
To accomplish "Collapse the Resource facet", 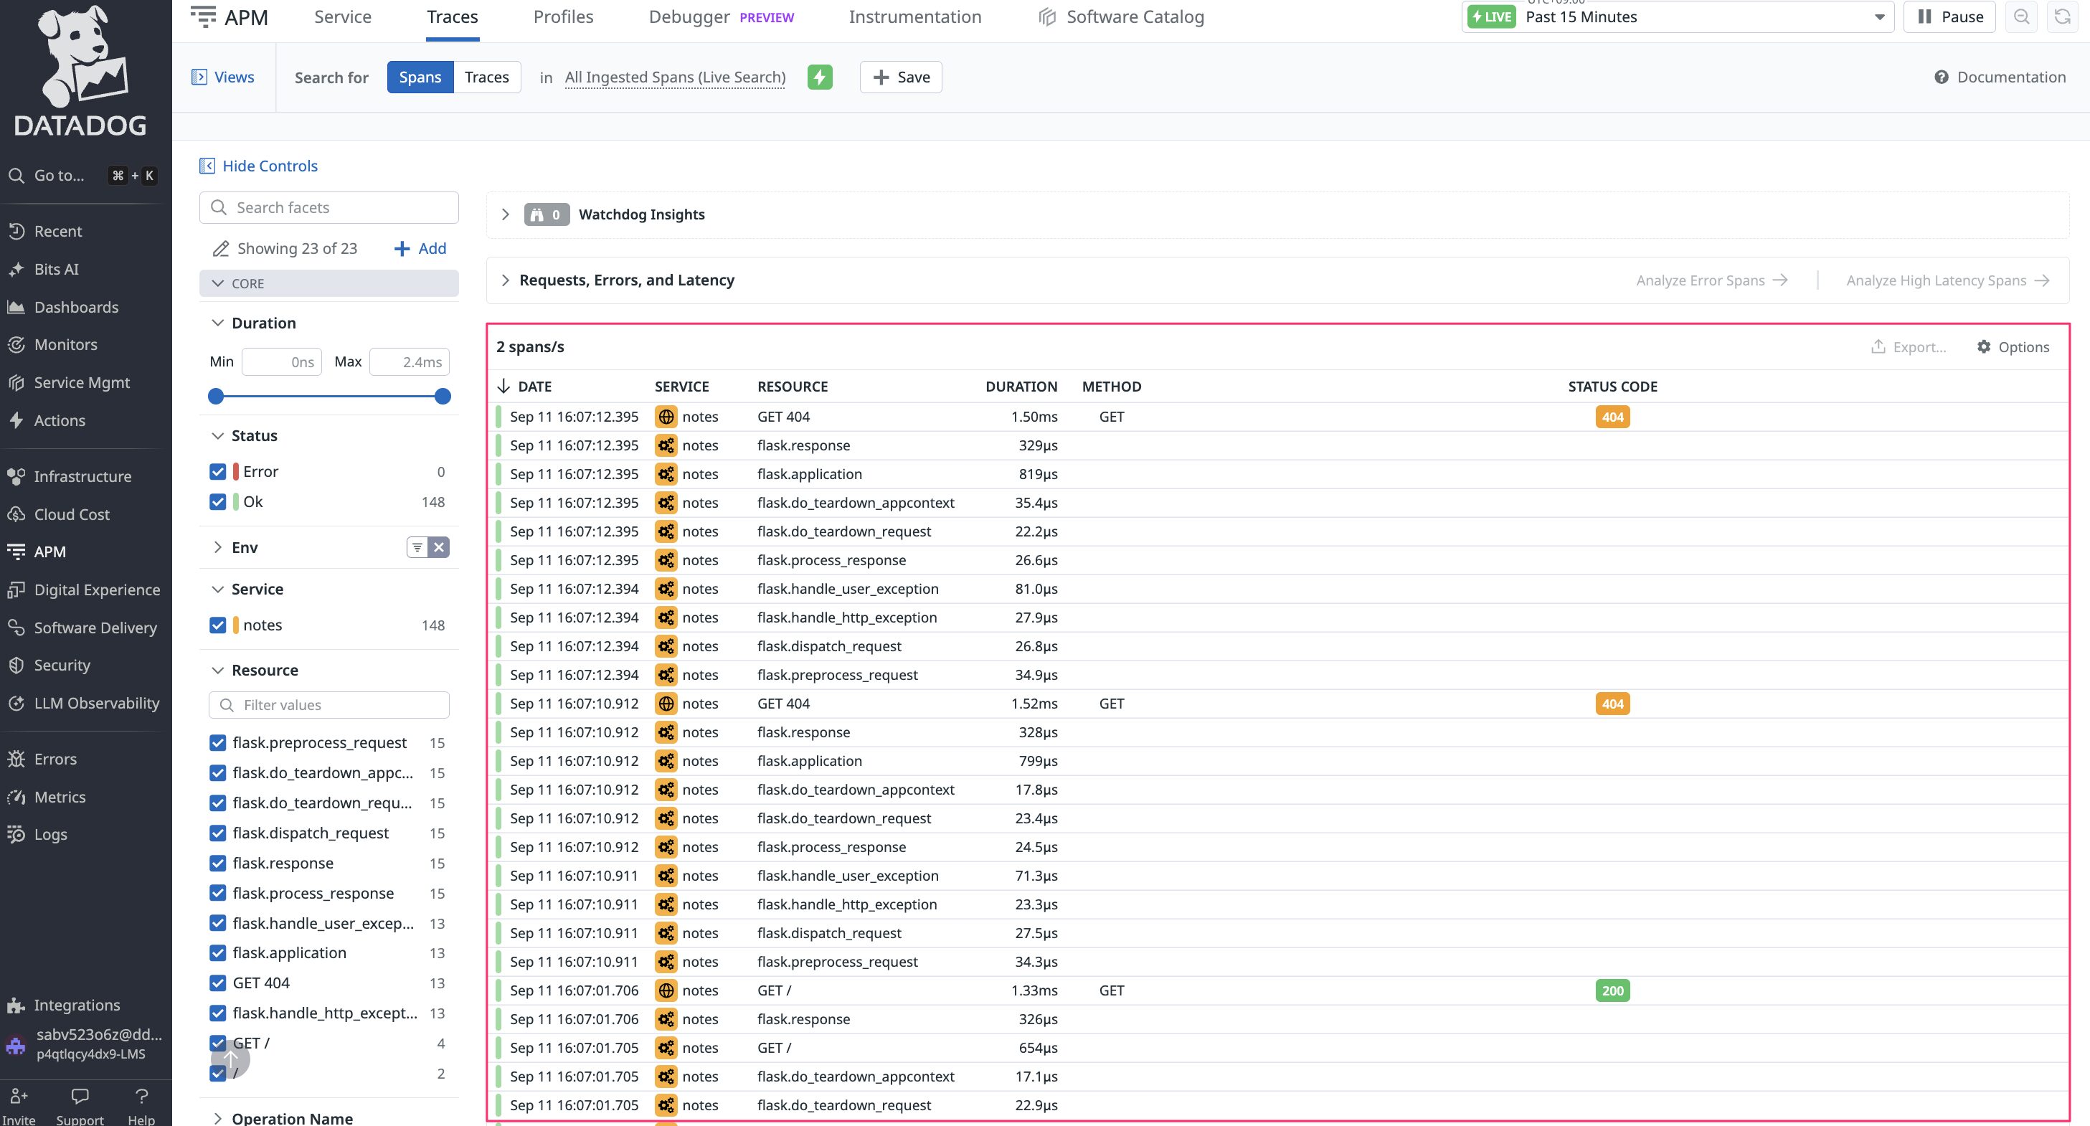I will [217, 671].
